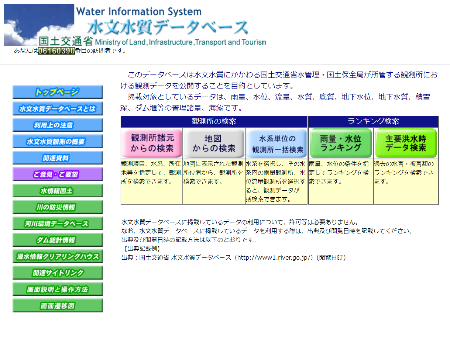The width and height of the screenshot is (450, 343).
Task: Select the 関連資料 sidebar button
Action: [x=58, y=158]
